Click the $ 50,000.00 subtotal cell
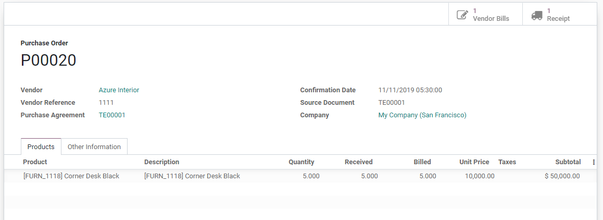Image resolution: width=603 pixels, height=220 pixels. click(562, 176)
